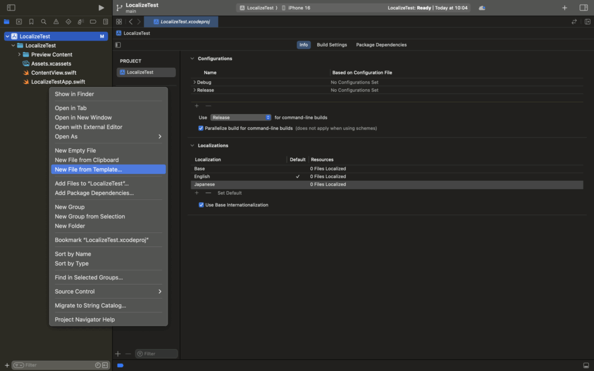
Task: Collapse the LocalizeTest project root
Action: point(7,37)
